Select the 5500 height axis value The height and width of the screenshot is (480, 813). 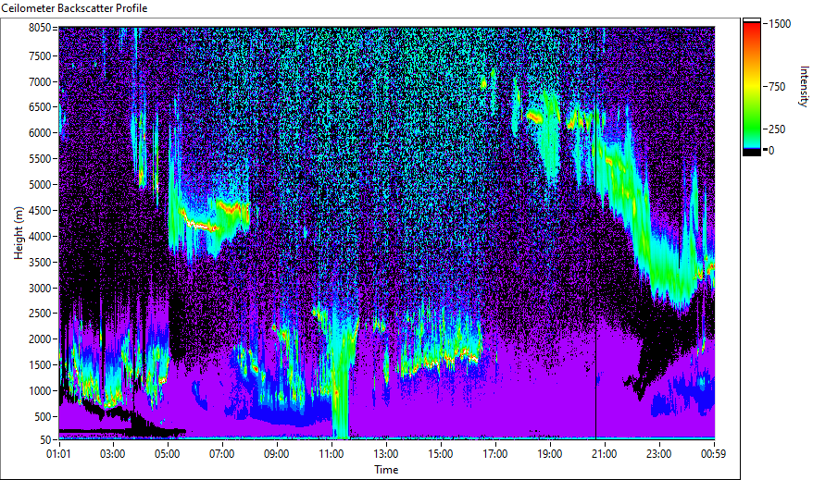point(40,159)
